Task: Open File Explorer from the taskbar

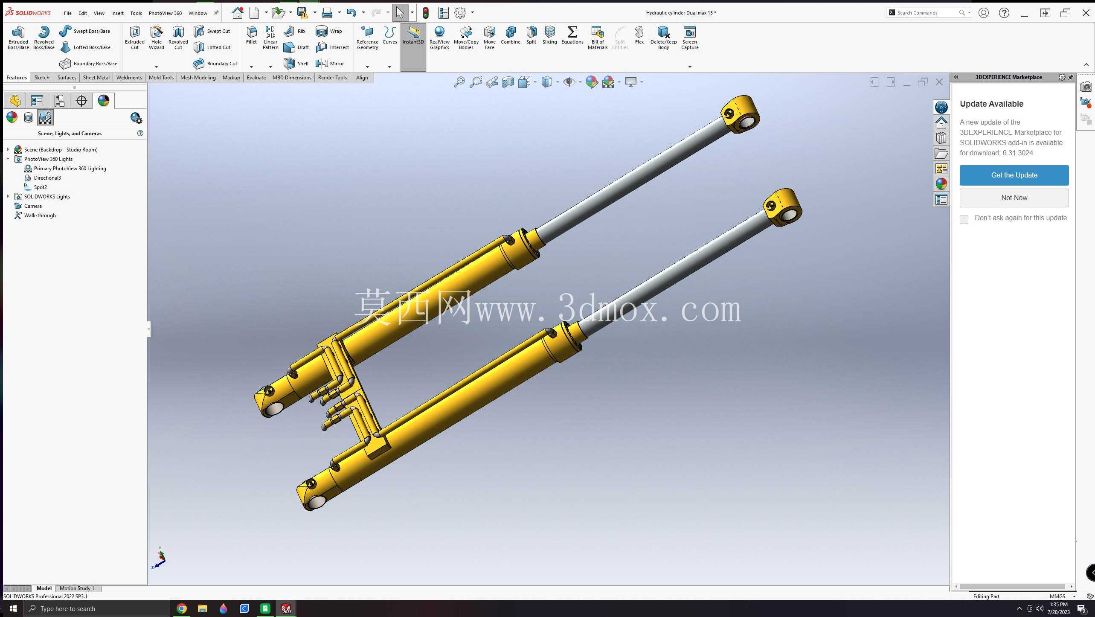Action: point(202,608)
